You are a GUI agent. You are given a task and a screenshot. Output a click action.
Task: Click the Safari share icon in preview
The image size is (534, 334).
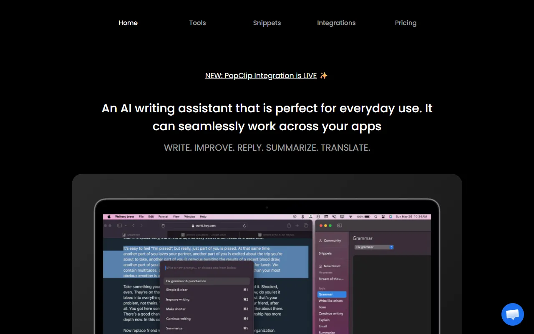(x=289, y=225)
